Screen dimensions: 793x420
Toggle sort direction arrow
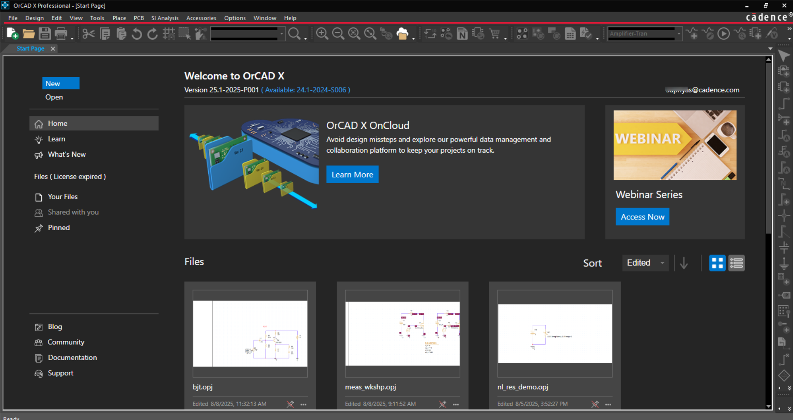[x=684, y=263]
